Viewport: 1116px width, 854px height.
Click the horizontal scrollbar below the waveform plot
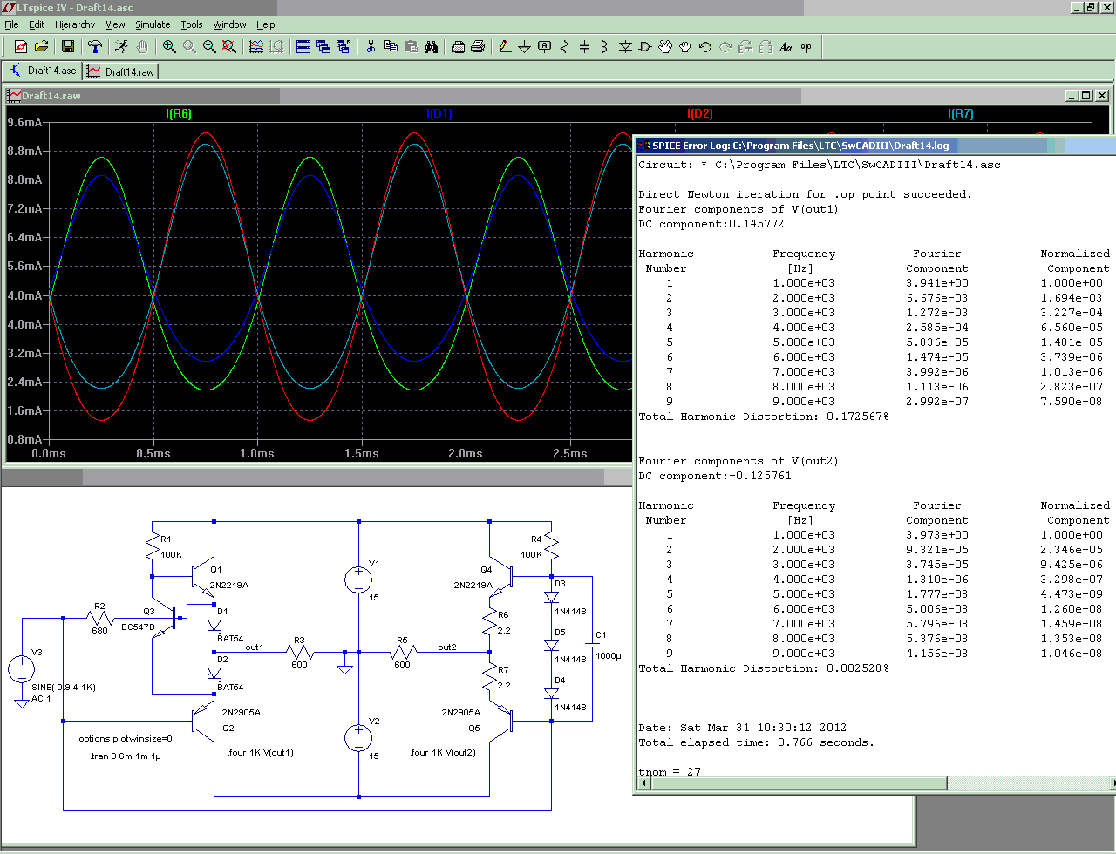tap(316, 477)
